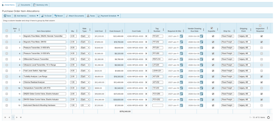The width and height of the screenshot is (275, 123).
Task: Open Payment Schedule dropdown
Action: coord(108,16)
